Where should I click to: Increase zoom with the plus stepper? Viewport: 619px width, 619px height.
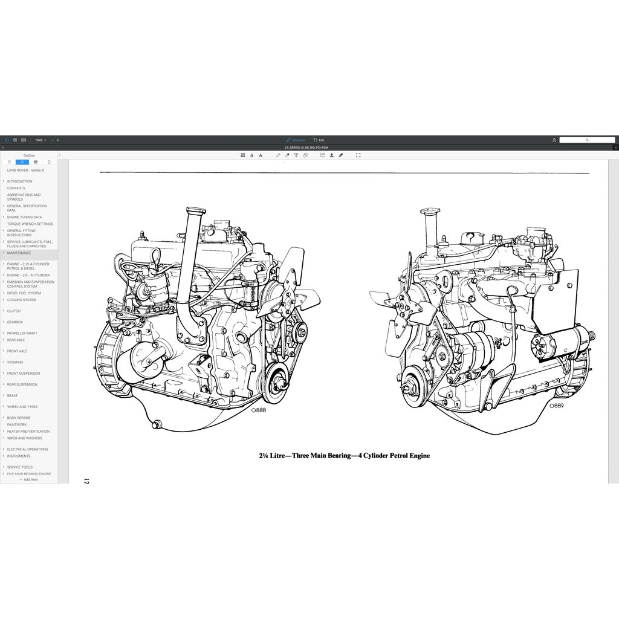59,140
